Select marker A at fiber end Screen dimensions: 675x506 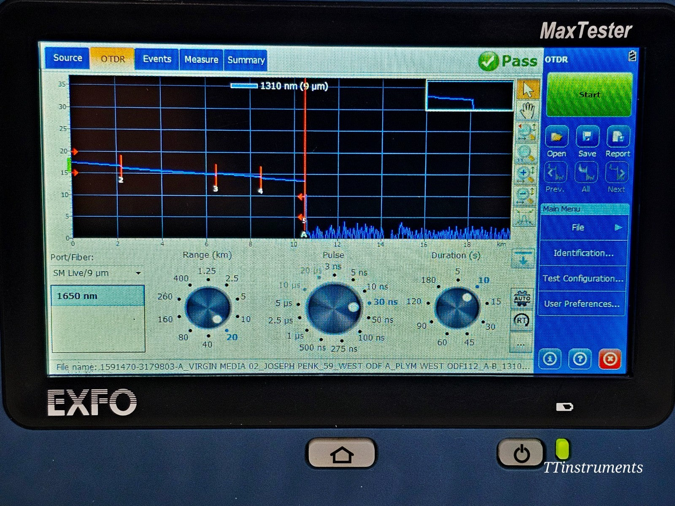[303, 234]
